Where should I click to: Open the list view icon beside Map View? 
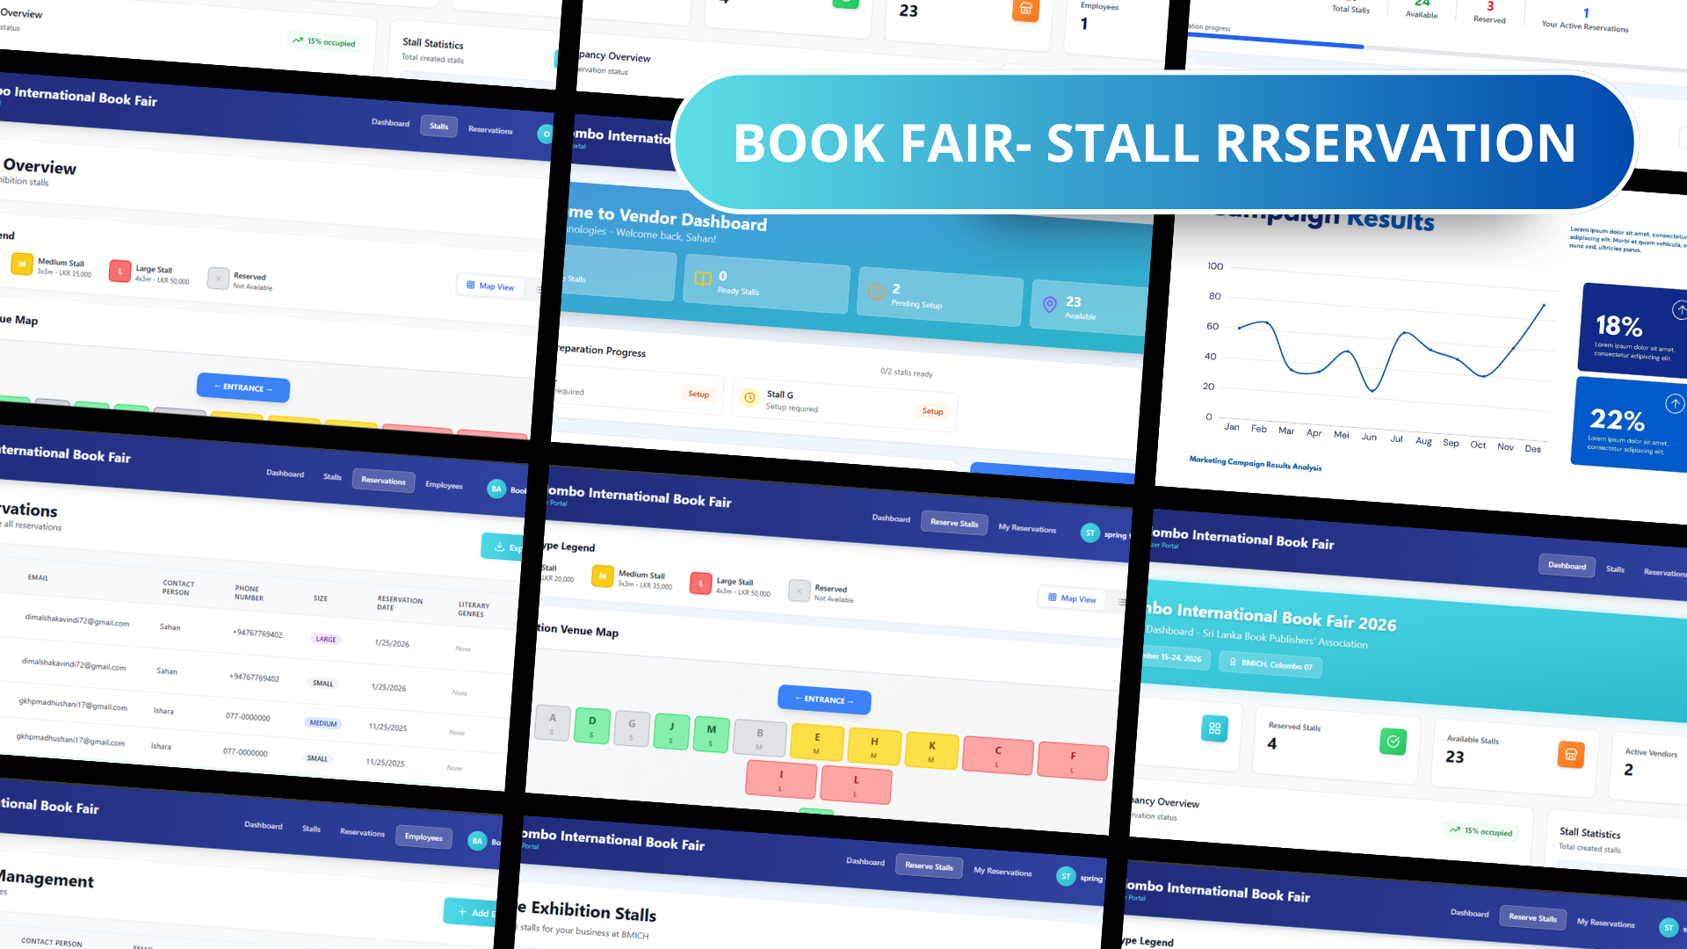click(1122, 603)
